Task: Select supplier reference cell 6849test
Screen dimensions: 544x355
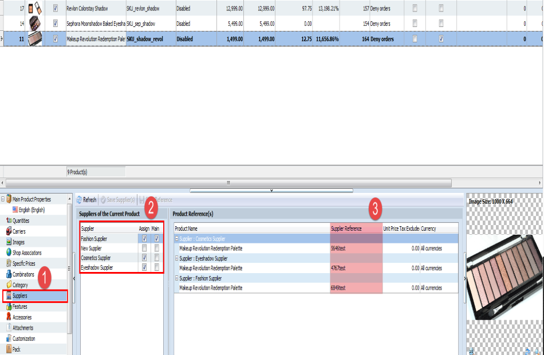Action: [x=356, y=288]
